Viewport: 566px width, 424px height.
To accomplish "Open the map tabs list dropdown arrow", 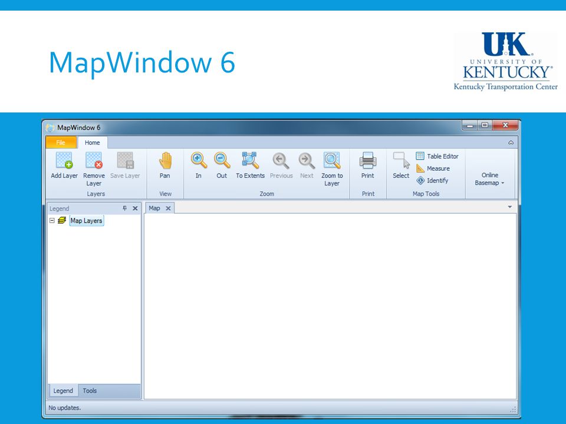I will (509, 207).
